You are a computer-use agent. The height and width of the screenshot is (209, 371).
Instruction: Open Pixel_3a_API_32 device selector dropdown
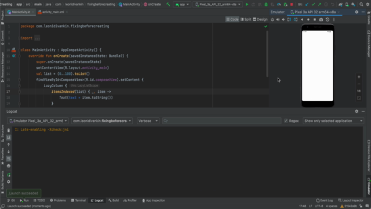click(x=218, y=5)
